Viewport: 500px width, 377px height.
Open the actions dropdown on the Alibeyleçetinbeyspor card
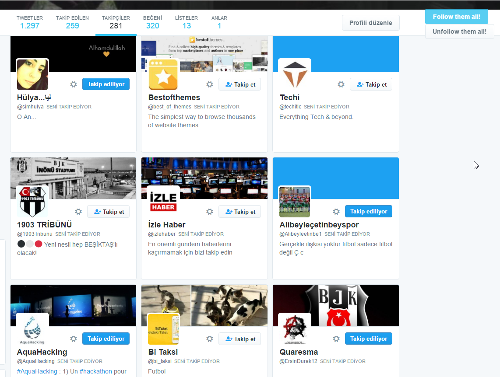tap(336, 211)
